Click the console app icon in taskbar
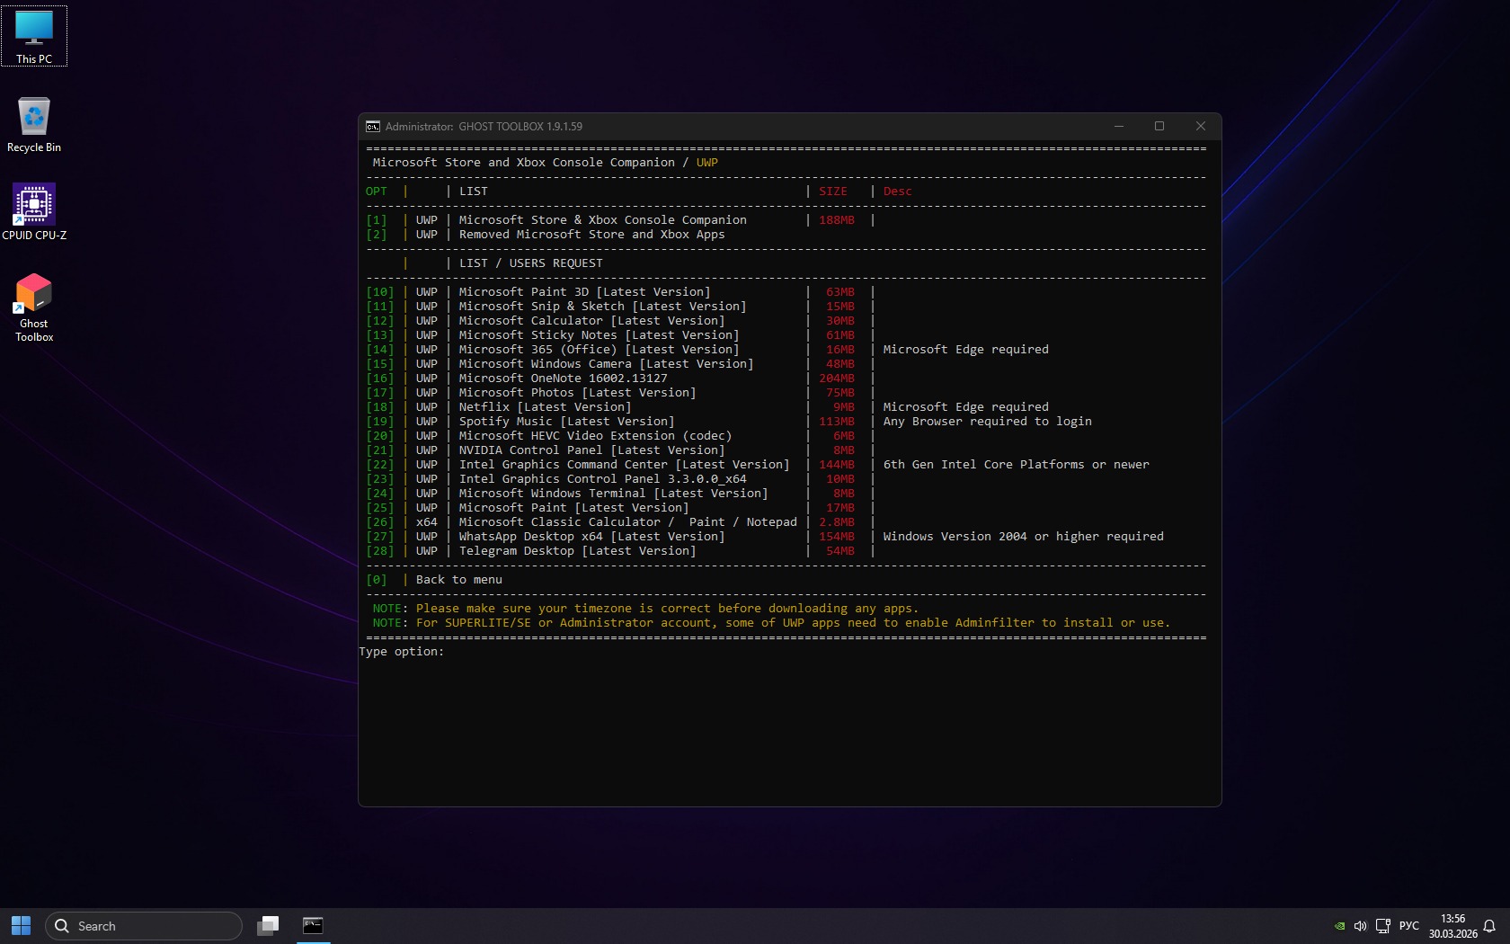This screenshot has width=1510, height=944. (313, 925)
